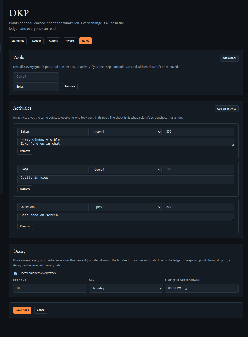Remove the Epics pool
Screen dimensions: 248x337
(70, 87)
